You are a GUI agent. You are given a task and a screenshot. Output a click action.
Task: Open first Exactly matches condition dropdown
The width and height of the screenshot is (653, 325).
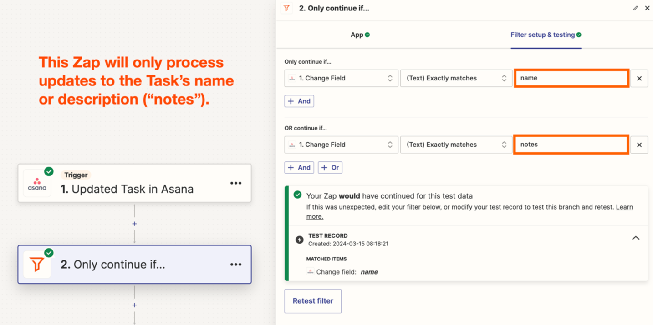point(456,78)
